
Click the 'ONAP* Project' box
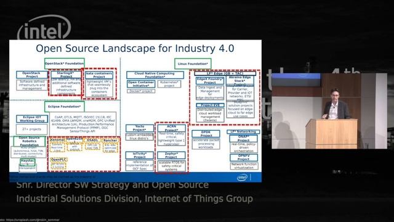point(244,138)
